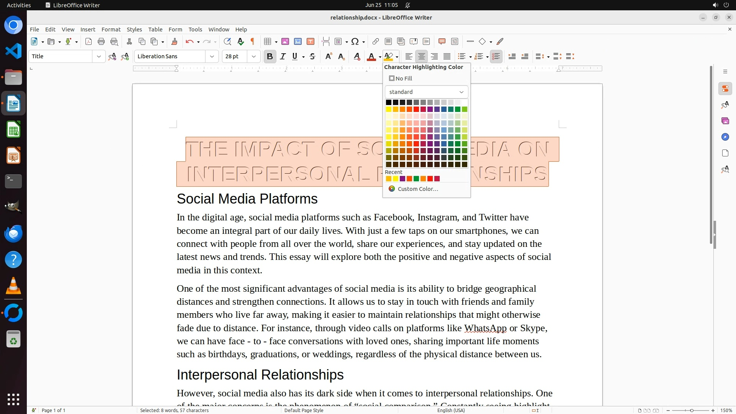Expand the Paragraph Style Title dropdown

tap(99, 57)
